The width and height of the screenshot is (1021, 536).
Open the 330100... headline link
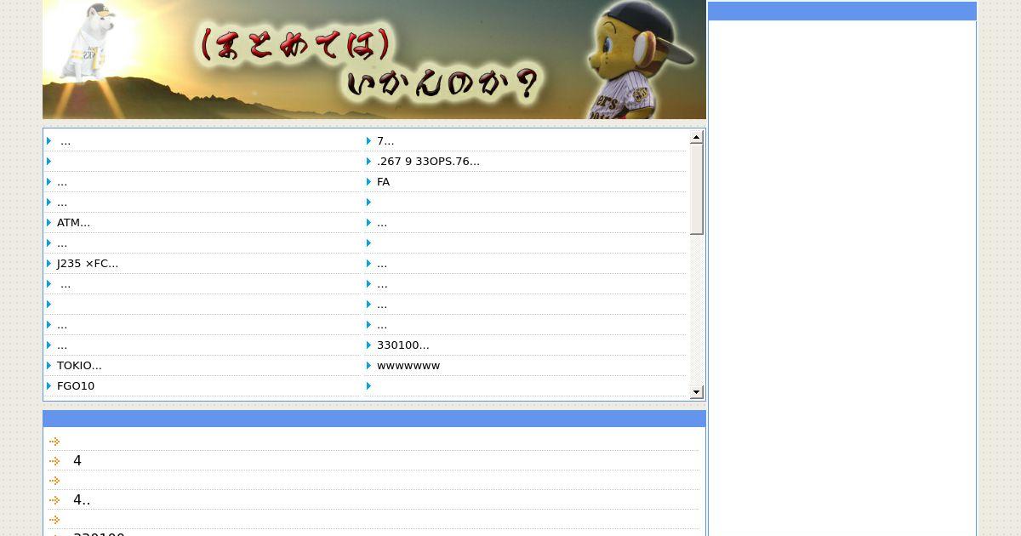point(403,345)
